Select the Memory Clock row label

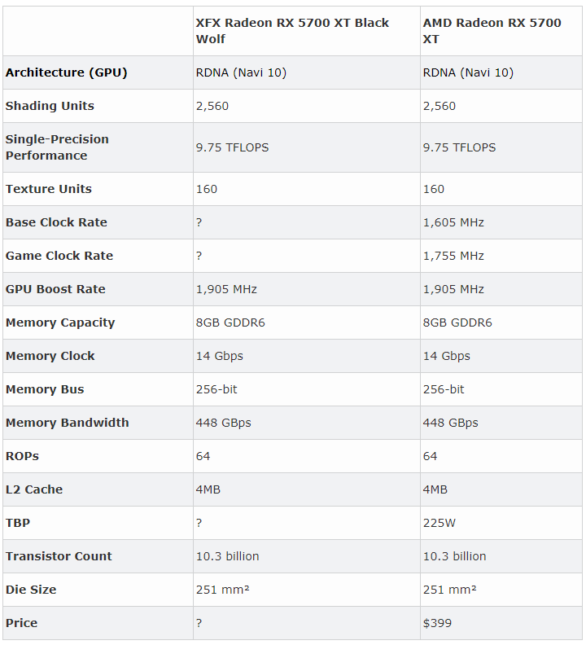50,356
